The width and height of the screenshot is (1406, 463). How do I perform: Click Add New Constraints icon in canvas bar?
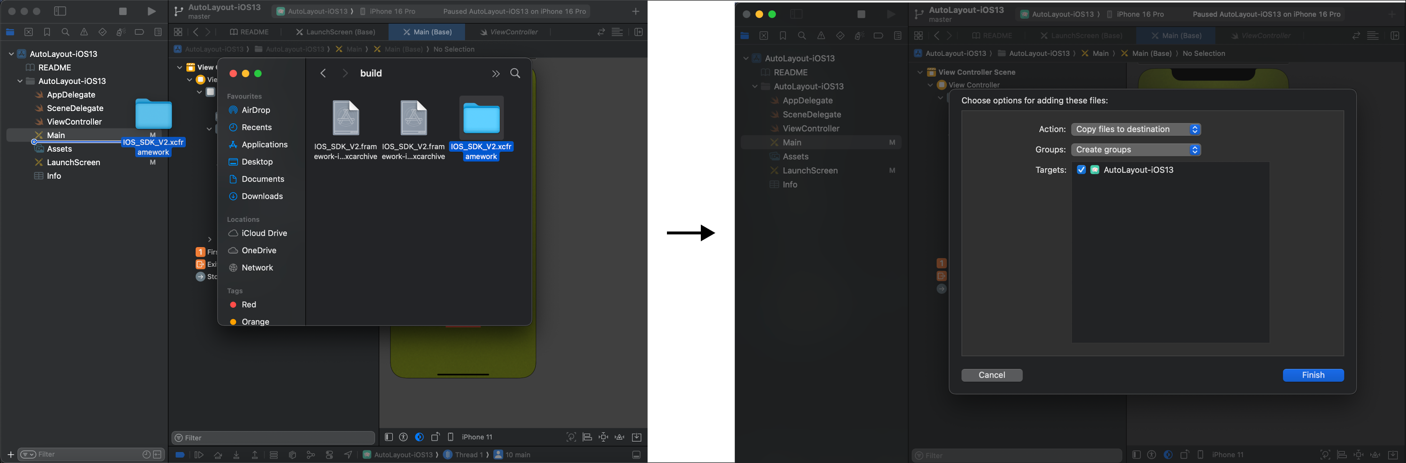tap(604, 437)
